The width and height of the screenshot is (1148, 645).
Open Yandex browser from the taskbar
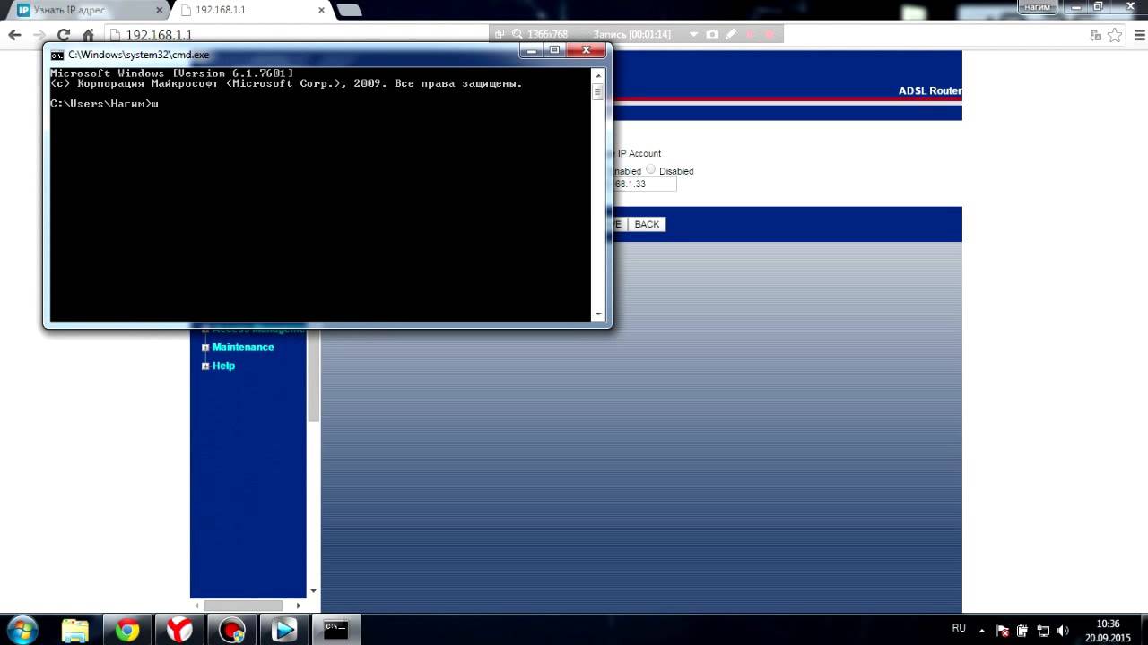[x=179, y=630]
